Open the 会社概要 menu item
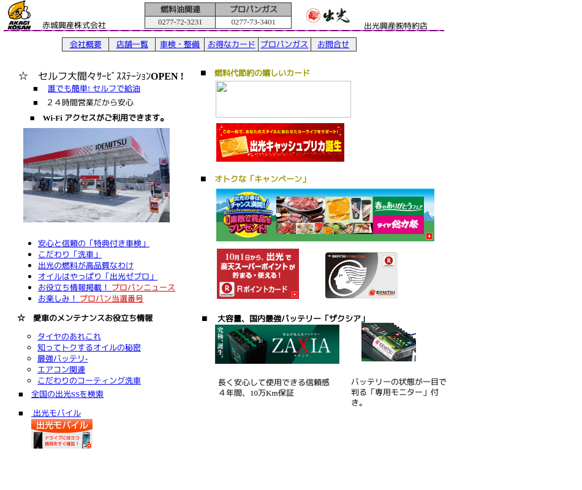 (x=85, y=44)
